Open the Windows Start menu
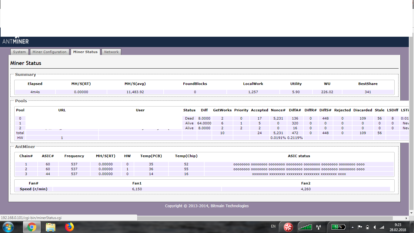 [8, 227]
